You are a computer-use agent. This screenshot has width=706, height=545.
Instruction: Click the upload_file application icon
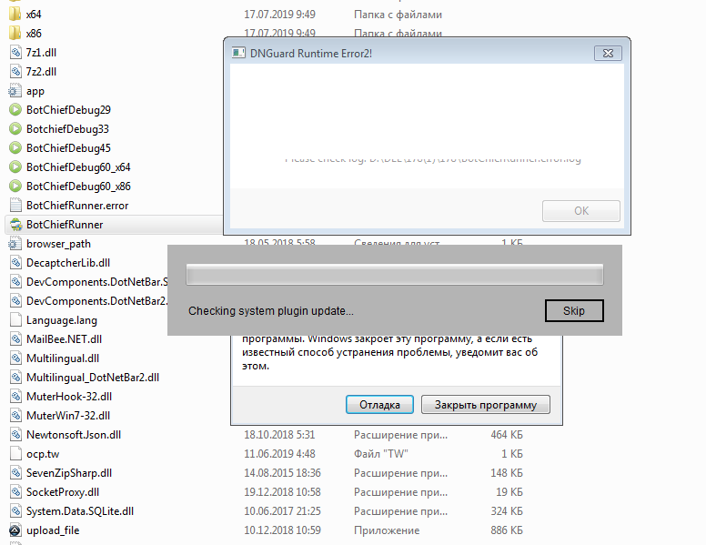[x=15, y=530]
